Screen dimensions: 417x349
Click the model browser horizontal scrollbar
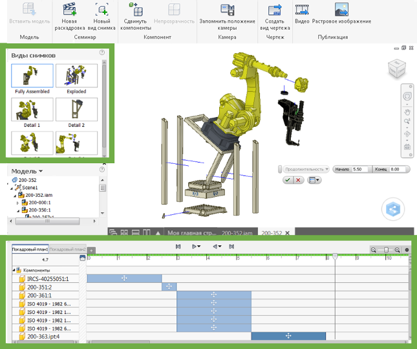(x=47, y=221)
